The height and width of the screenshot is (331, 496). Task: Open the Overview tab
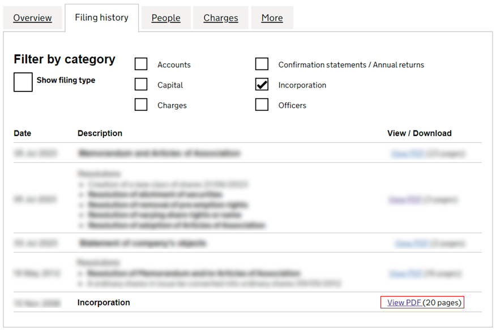pos(32,18)
